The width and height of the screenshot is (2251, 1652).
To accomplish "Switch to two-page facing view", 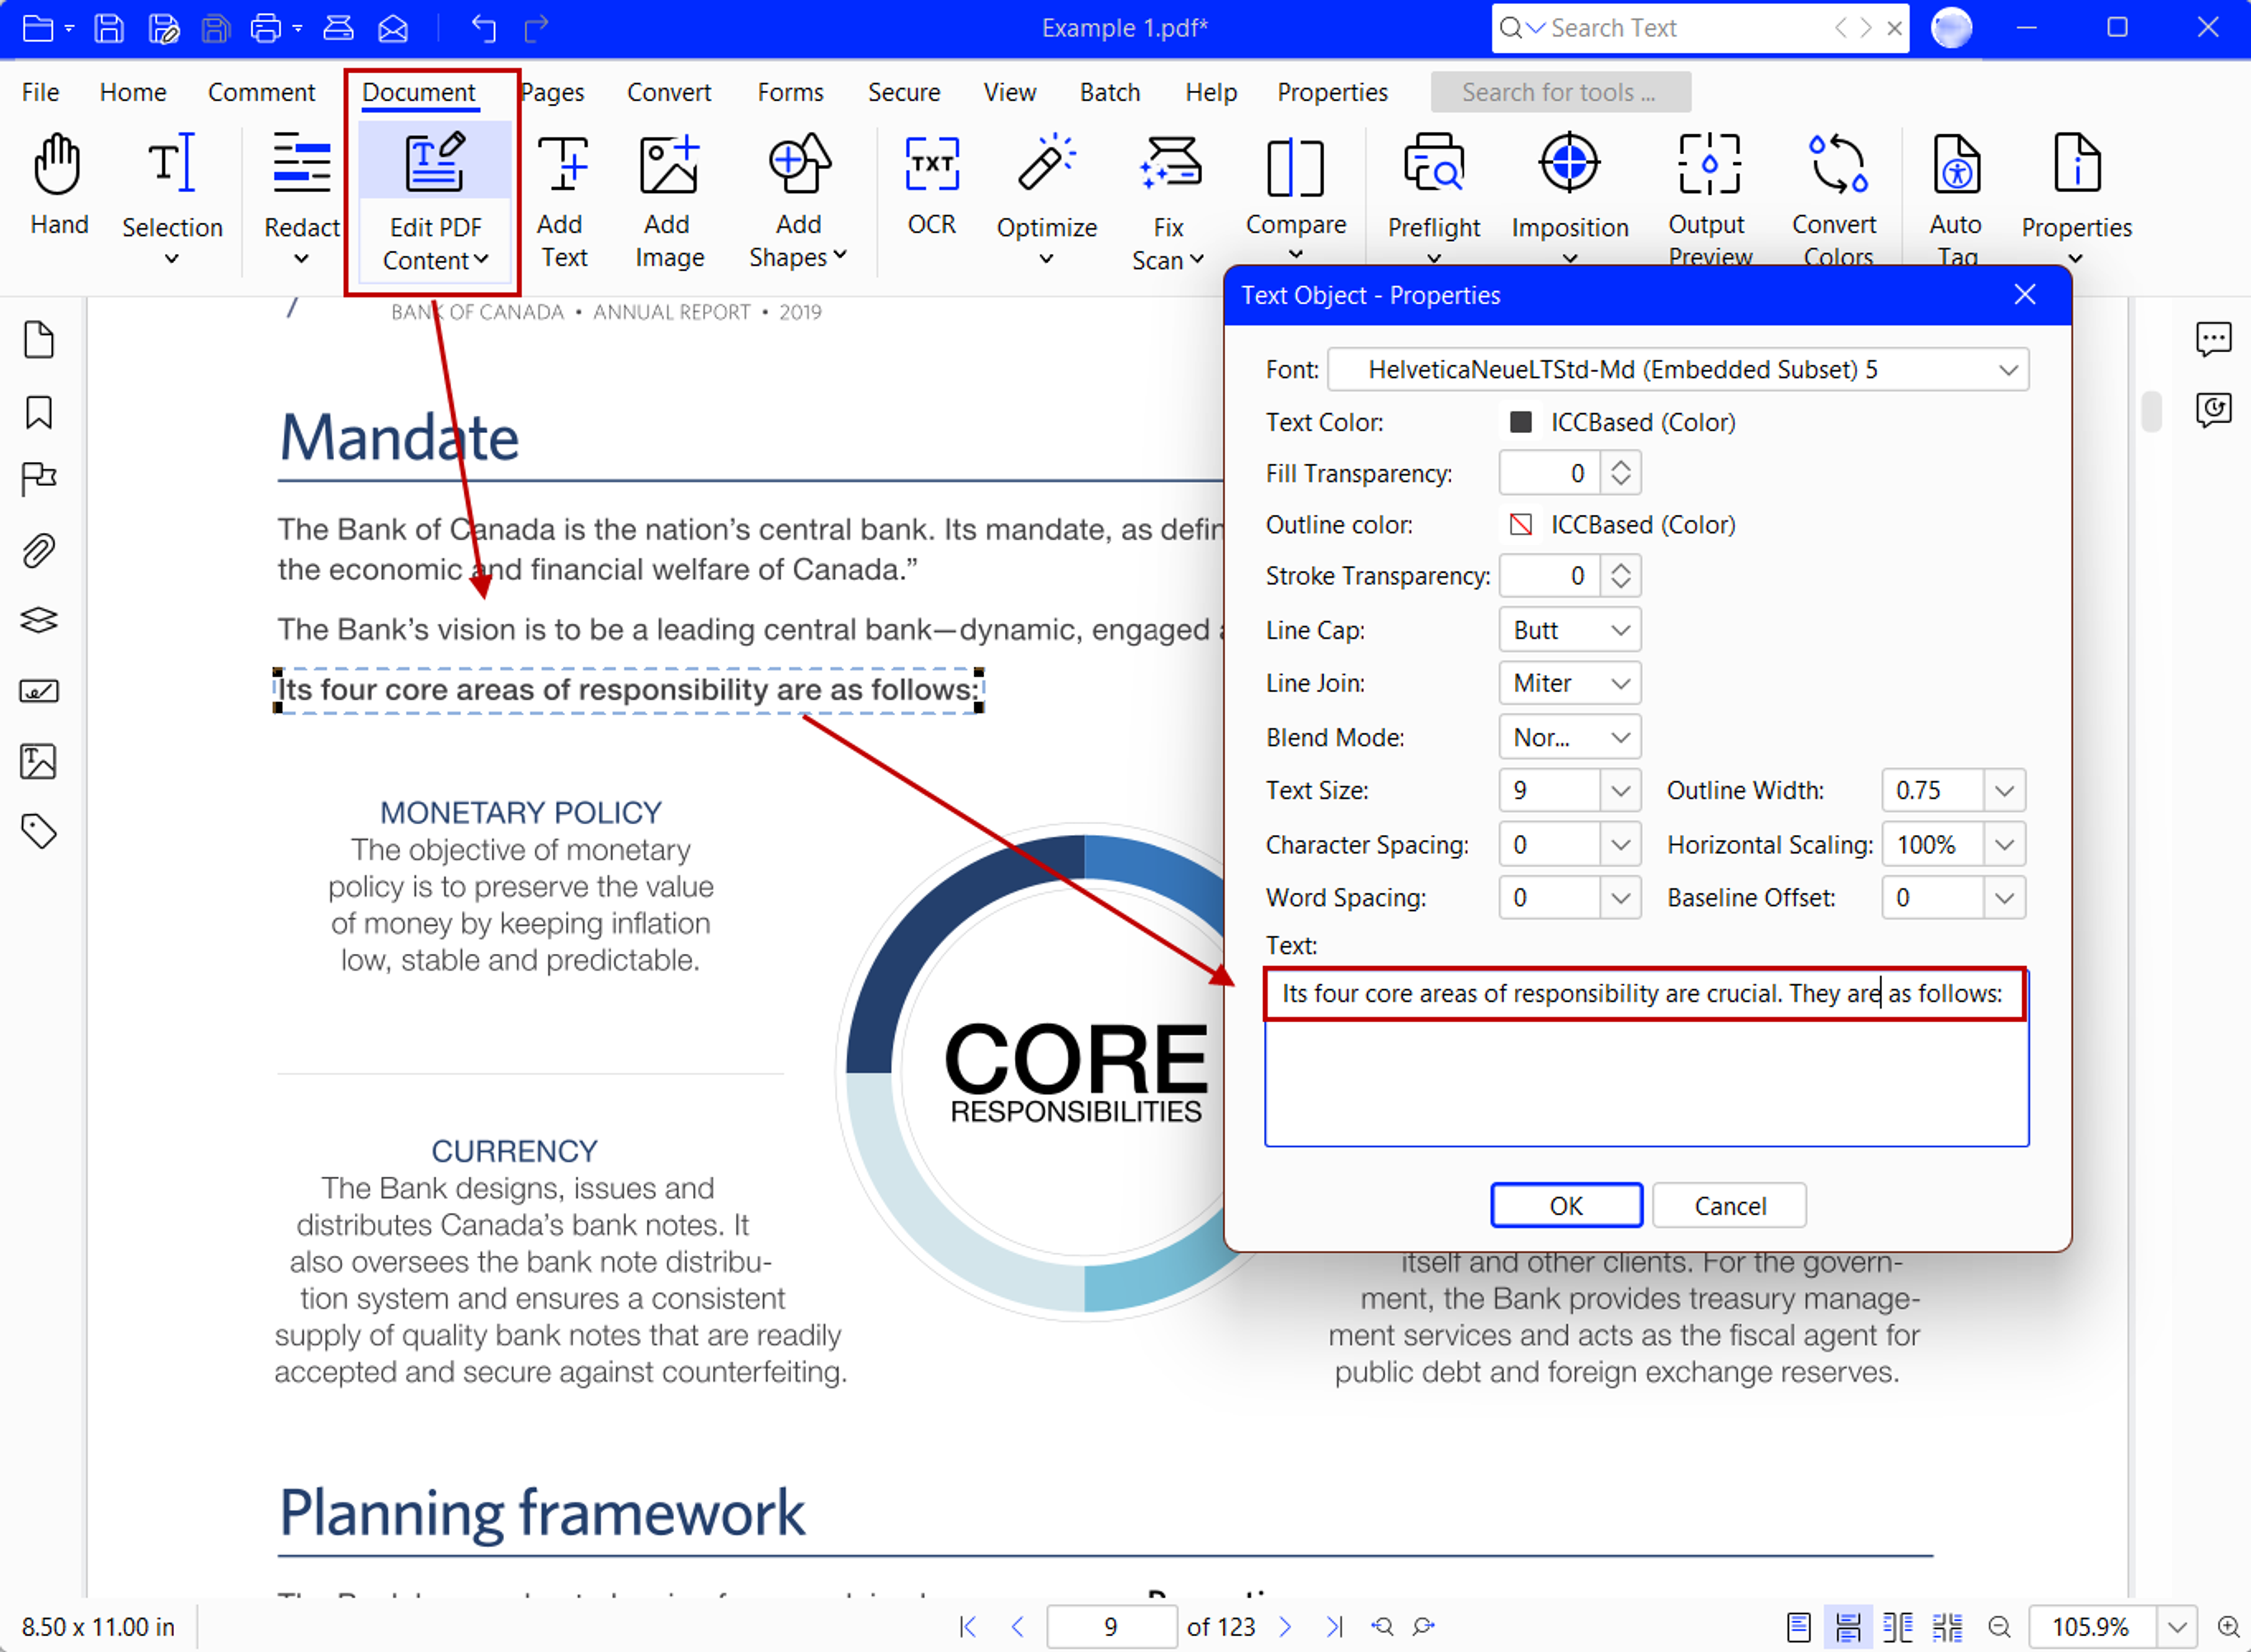I will [x=1898, y=1627].
